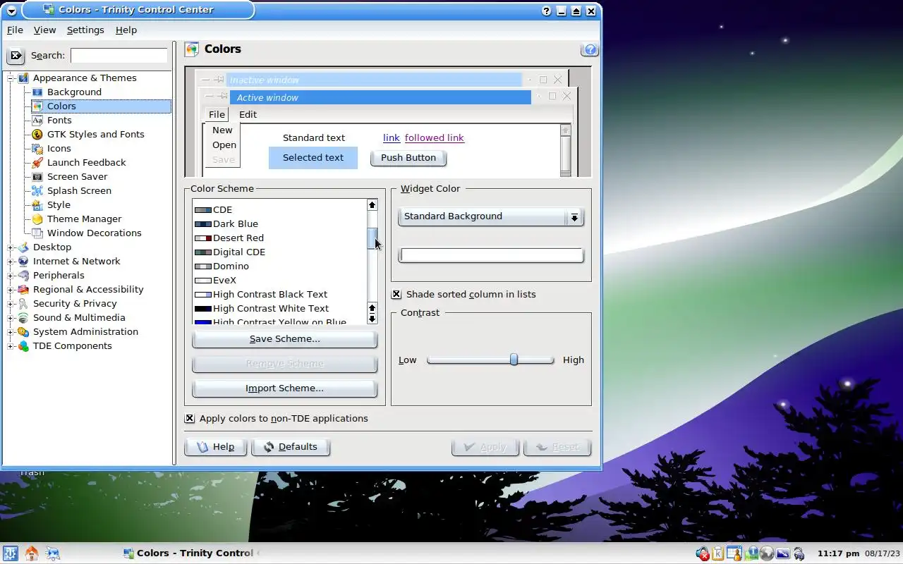Open window menu at title bar left corner
The height and width of the screenshot is (564, 903).
click(11, 11)
